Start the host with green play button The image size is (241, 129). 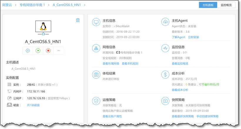point(38,51)
